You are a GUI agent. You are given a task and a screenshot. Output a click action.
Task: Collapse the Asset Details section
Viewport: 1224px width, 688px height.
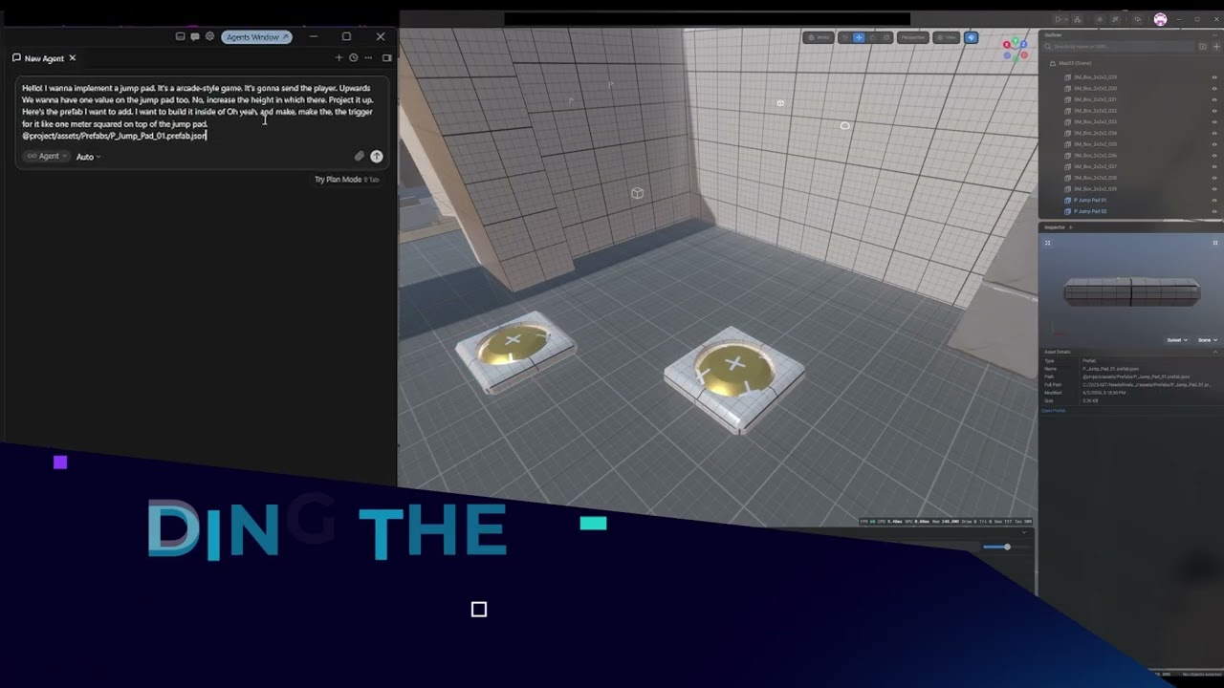tap(1215, 352)
